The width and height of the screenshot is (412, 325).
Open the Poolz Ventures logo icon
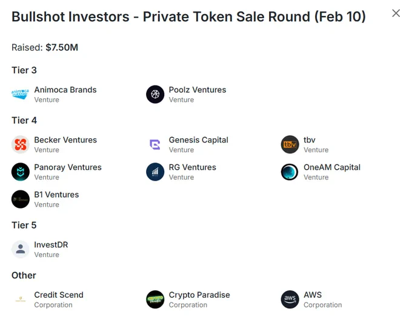155,94
